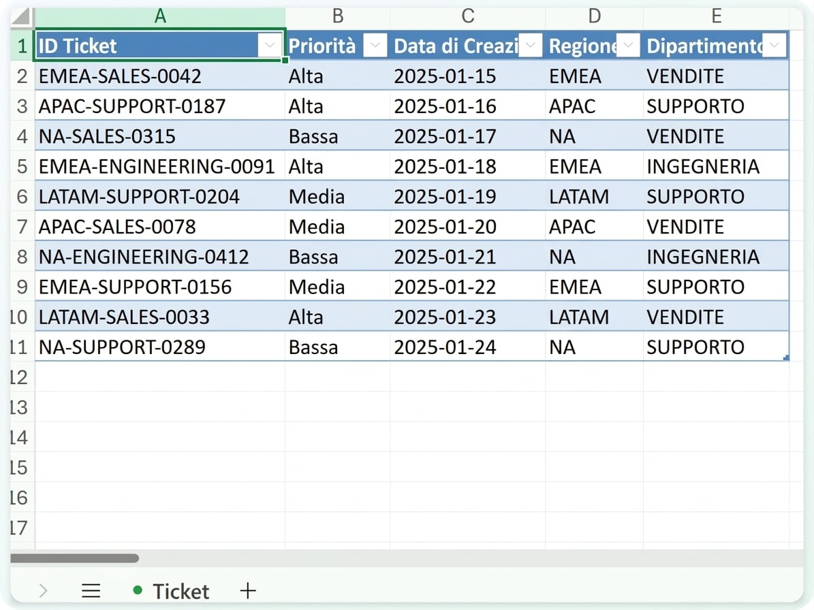This screenshot has height=610, width=814.
Task: Select cell APAC-SUPPORT-0187
Action: pyautogui.click(x=160, y=106)
